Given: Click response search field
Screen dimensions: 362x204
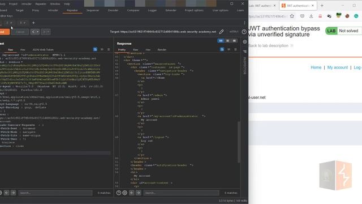Looking at the screenshot, I should click(181, 193).
